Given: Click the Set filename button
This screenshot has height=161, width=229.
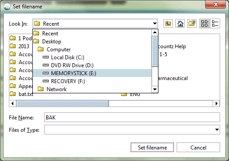Looking at the screenshot, I should click(152, 147).
